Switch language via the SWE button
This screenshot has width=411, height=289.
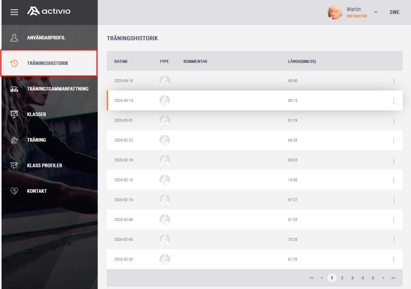click(394, 12)
